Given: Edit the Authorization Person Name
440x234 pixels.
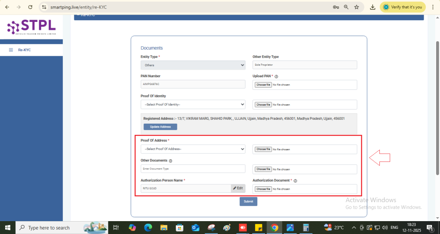Looking at the screenshot, I should [x=238, y=188].
